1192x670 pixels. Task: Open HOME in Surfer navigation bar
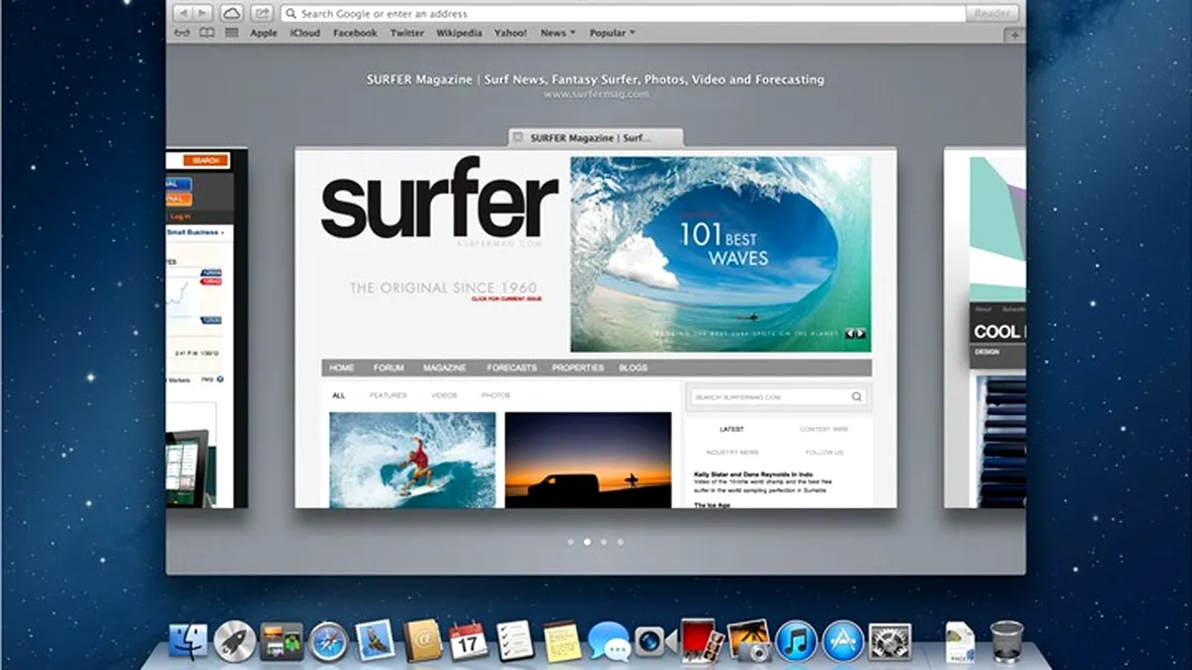[342, 368]
